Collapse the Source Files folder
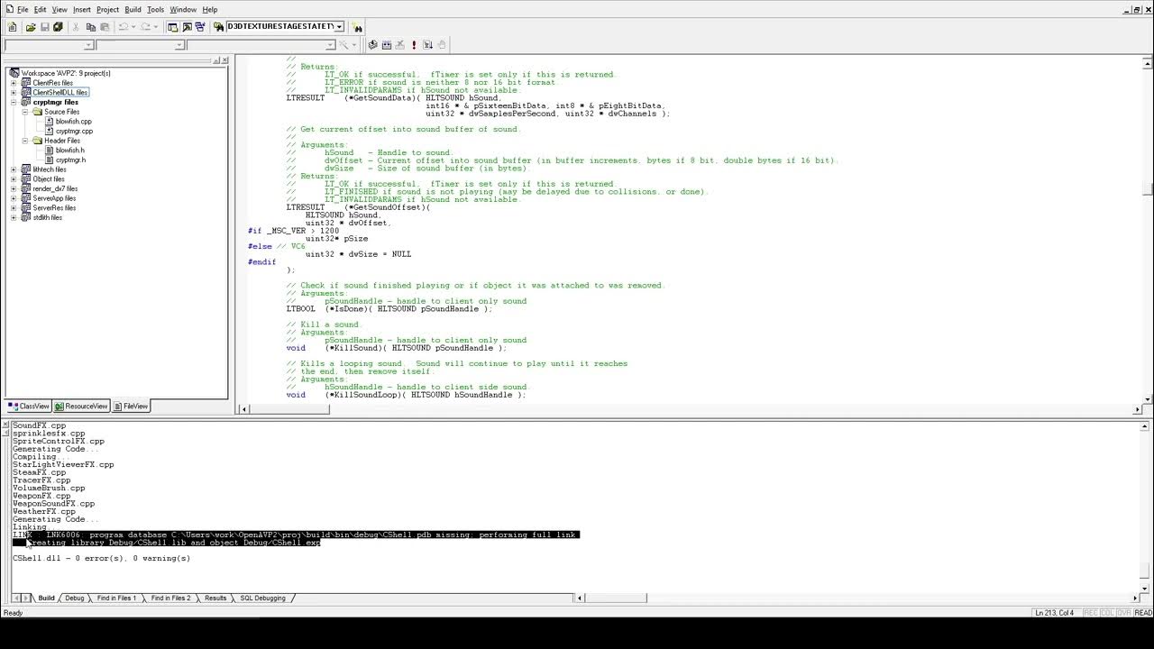 pos(25,112)
